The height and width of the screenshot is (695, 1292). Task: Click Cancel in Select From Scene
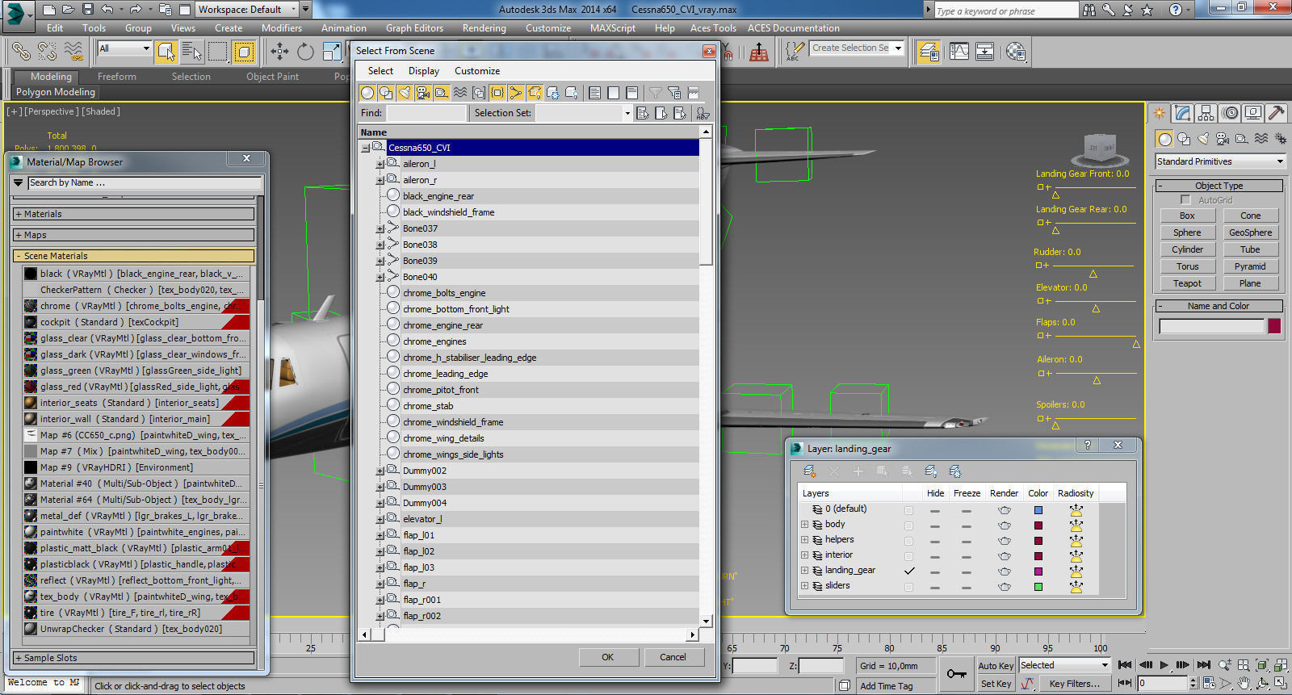673,657
